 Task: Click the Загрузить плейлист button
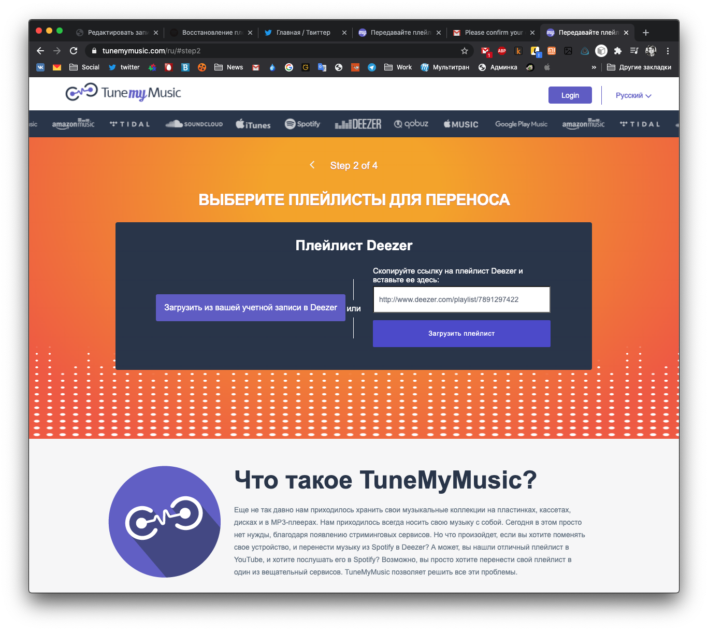click(461, 334)
